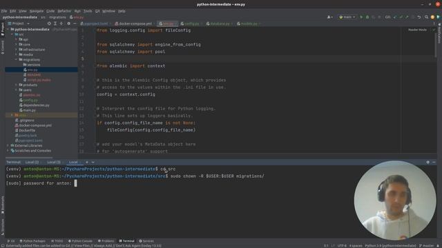Open the TODO tool window
Screen dimensions: 442x248
coord(57,241)
